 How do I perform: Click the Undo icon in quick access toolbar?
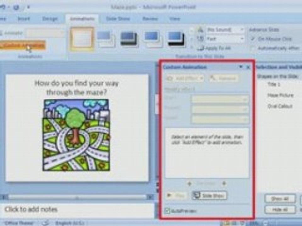(3, 7)
